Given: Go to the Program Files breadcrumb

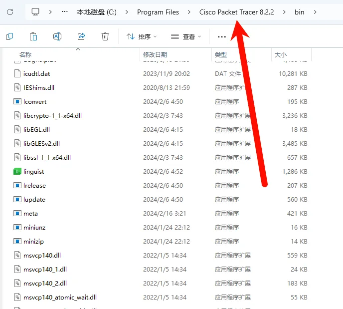Looking at the screenshot, I should coord(158,12).
